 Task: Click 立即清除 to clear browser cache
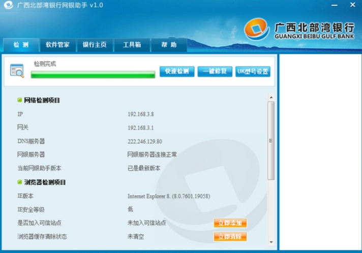click(x=230, y=237)
